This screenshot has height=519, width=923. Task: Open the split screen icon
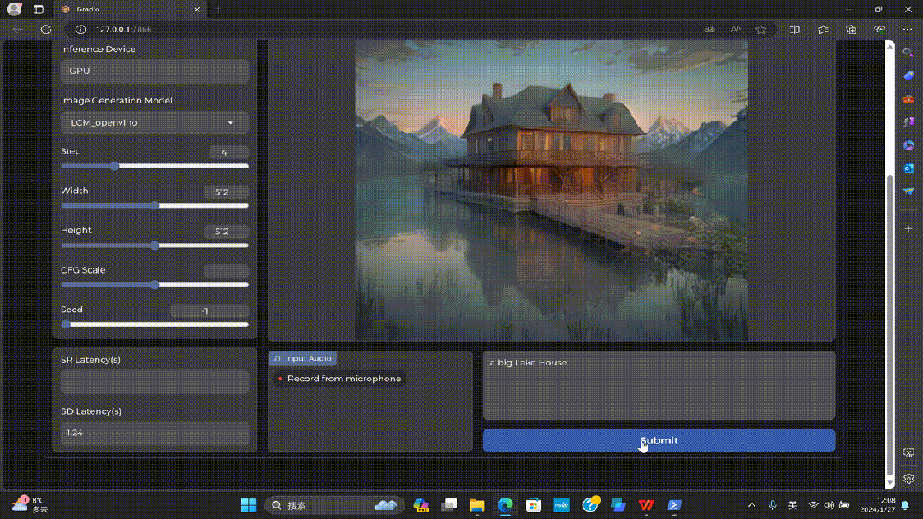pyautogui.click(x=795, y=29)
